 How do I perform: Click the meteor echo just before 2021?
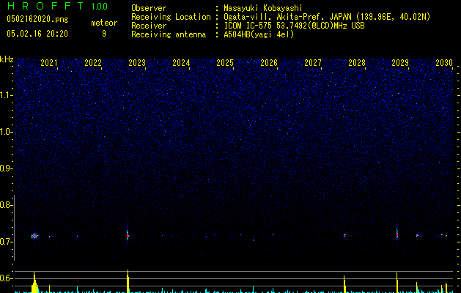tap(34, 236)
